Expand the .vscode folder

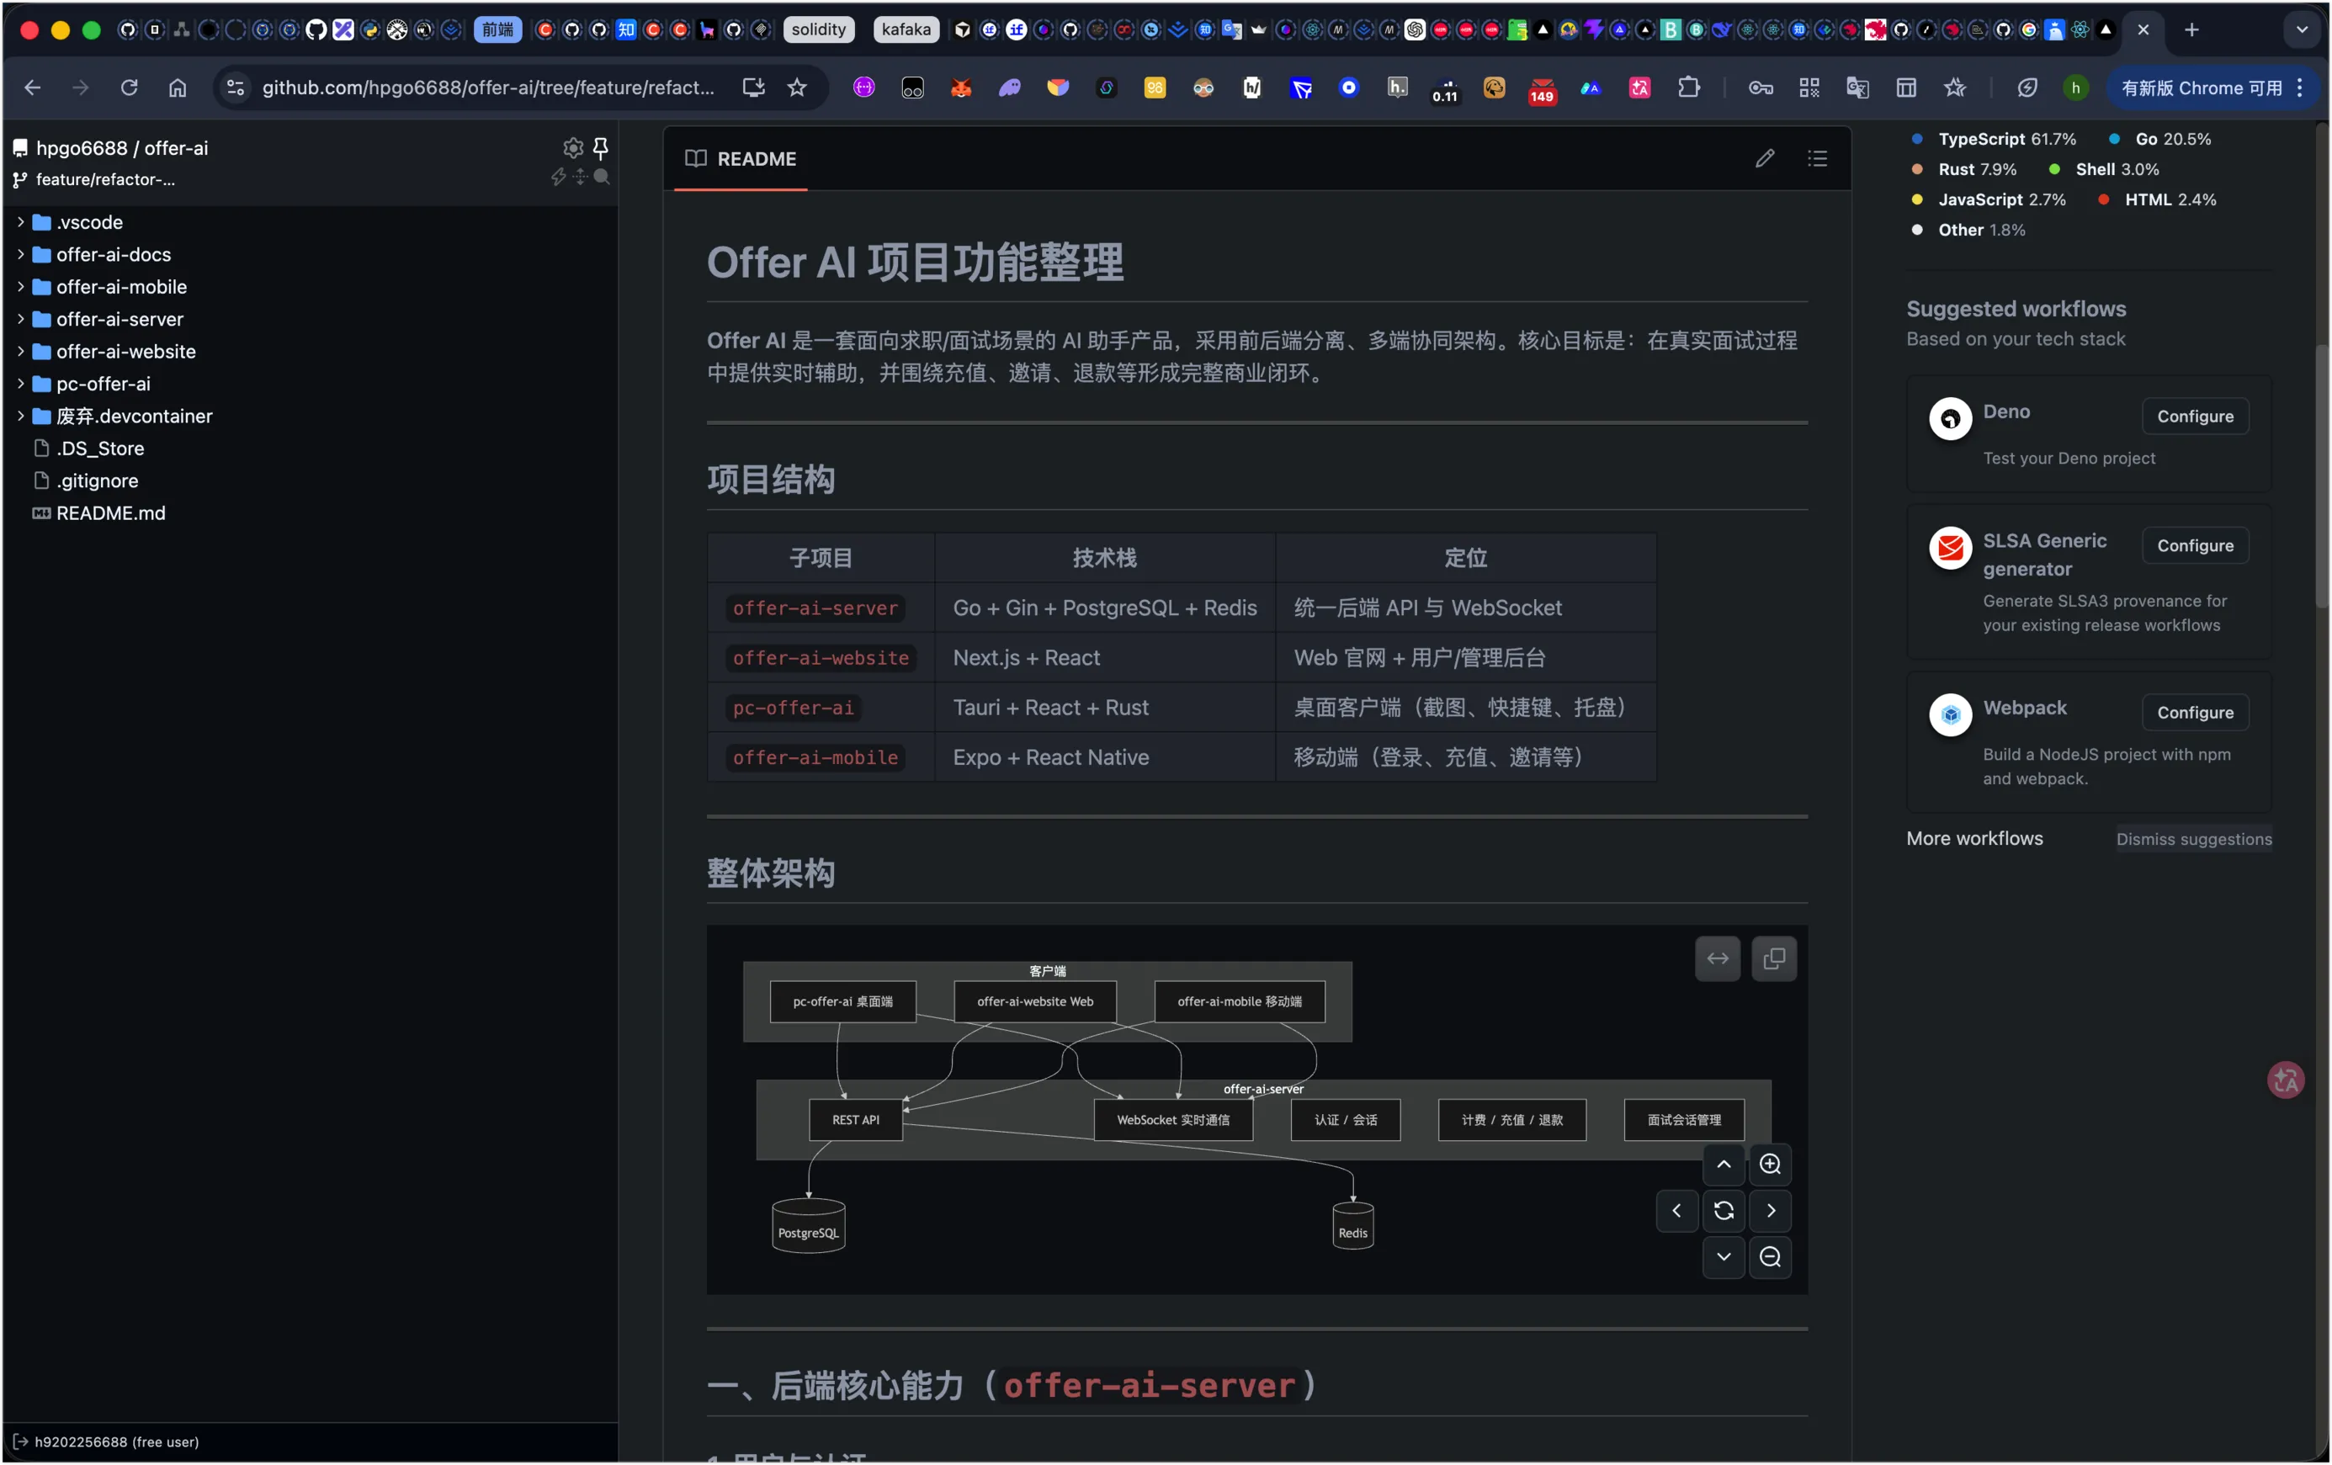pyautogui.click(x=20, y=222)
